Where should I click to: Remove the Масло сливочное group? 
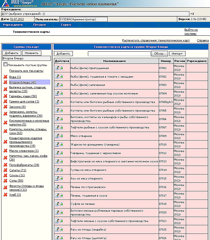(x=5, y=151)
